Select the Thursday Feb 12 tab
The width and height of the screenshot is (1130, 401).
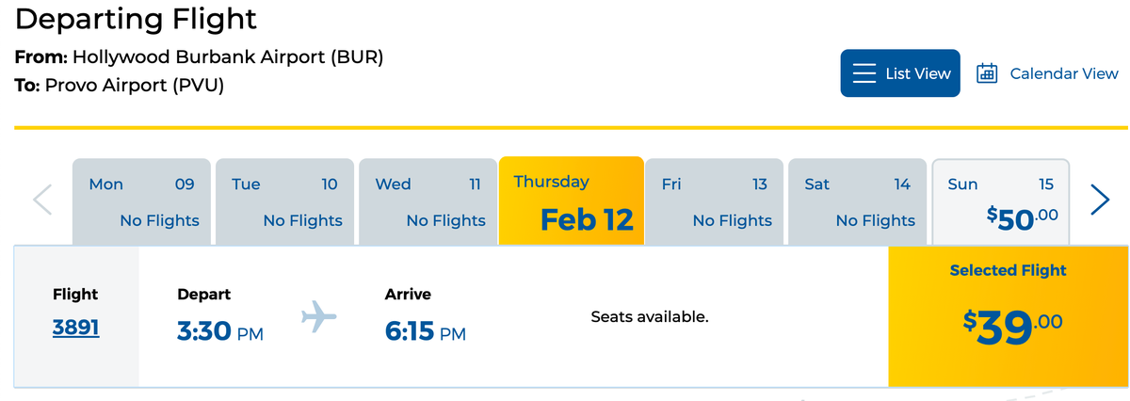[x=572, y=201]
